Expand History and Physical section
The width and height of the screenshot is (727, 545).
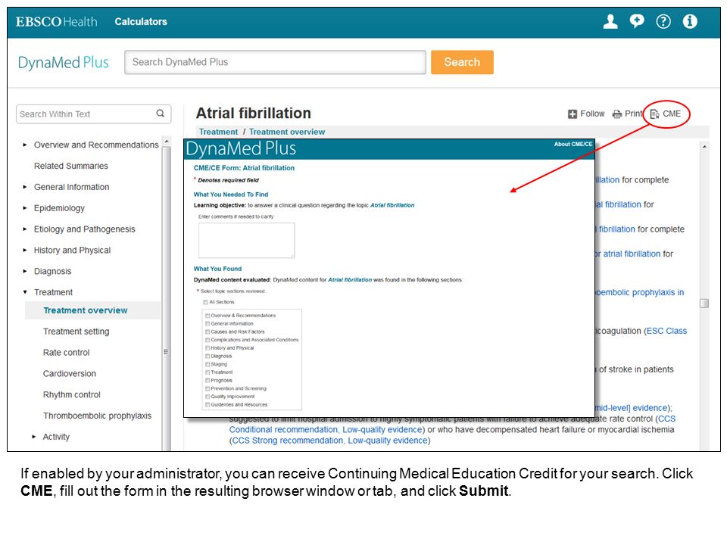click(25, 251)
